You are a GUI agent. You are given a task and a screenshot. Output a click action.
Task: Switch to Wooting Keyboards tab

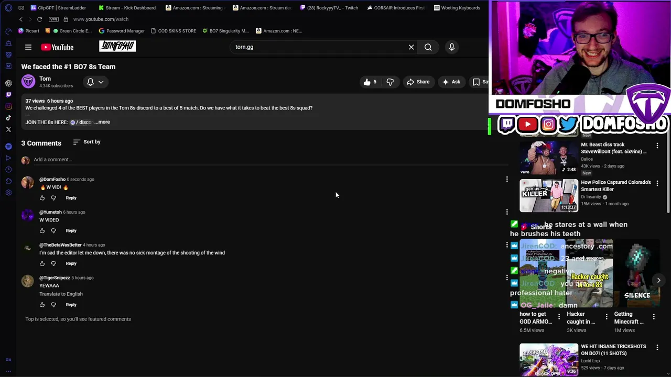coord(457,8)
